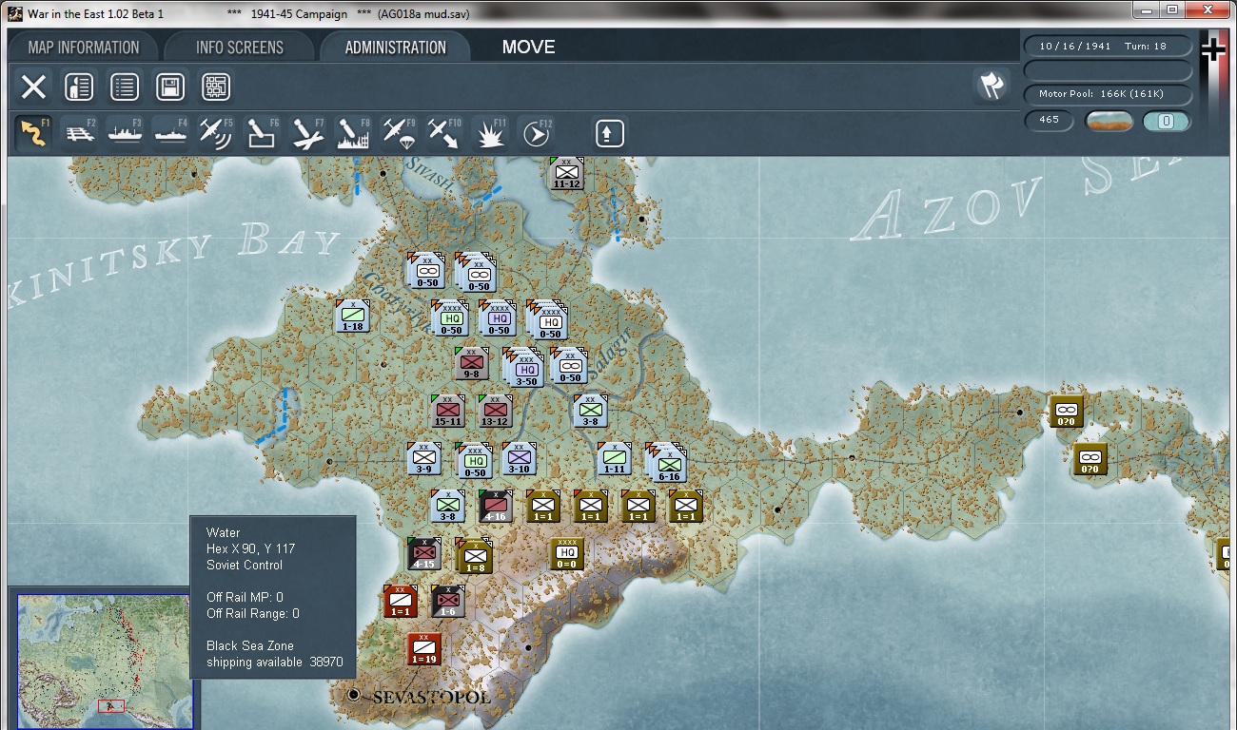Screen dimensions: 1237x730
Task: Click the crossed white flags icon
Action: [x=992, y=86]
